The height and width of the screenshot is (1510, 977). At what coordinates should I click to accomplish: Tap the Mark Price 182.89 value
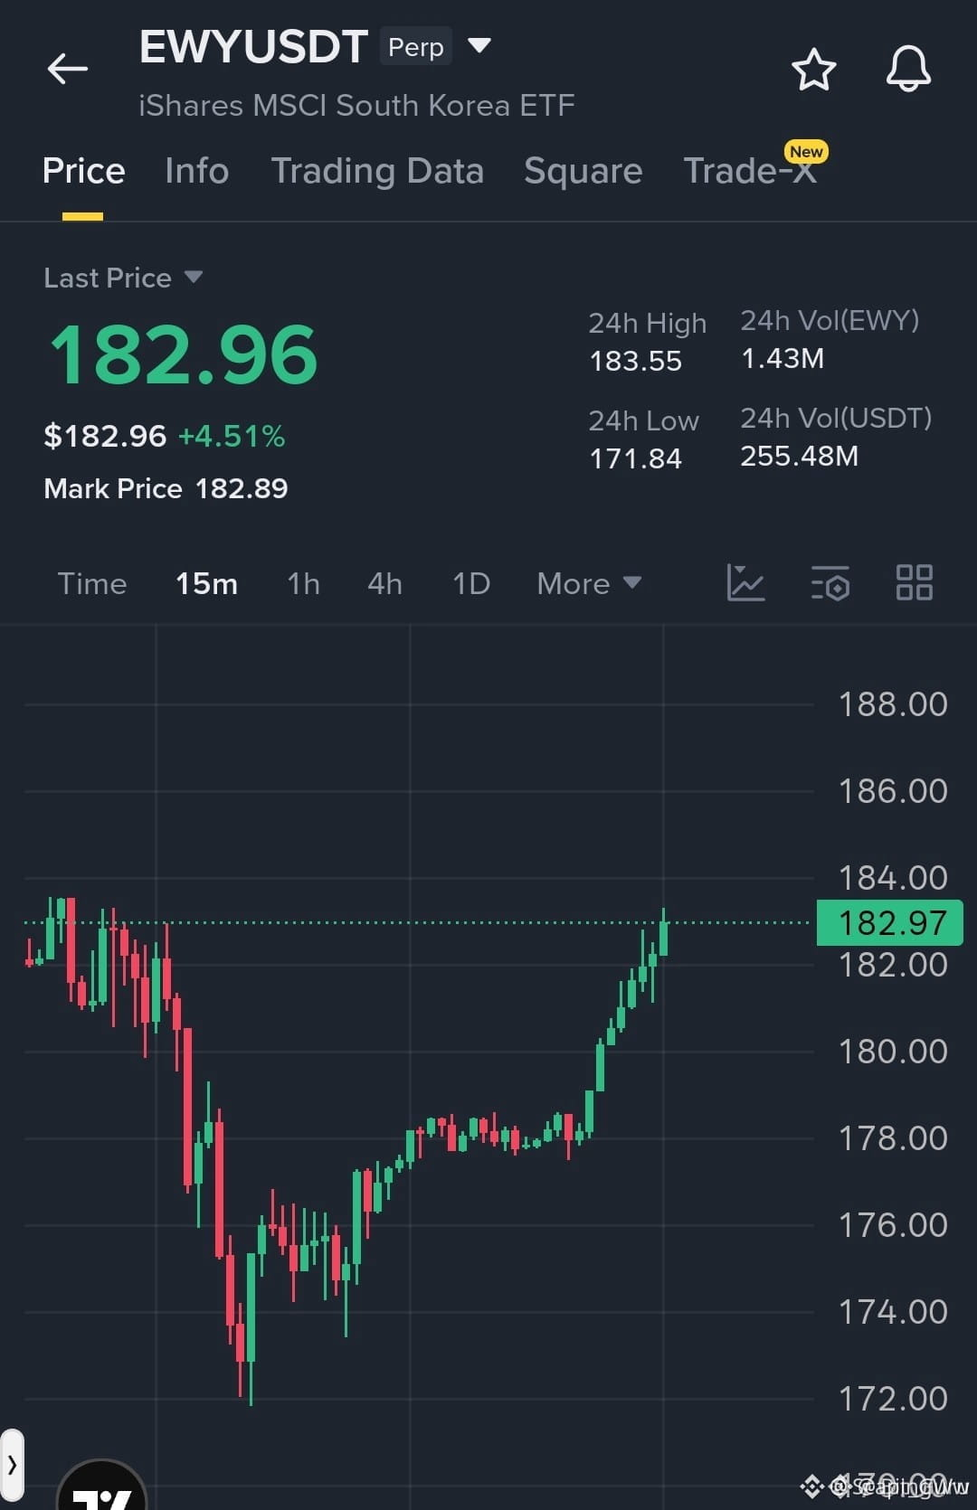(x=242, y=488)
